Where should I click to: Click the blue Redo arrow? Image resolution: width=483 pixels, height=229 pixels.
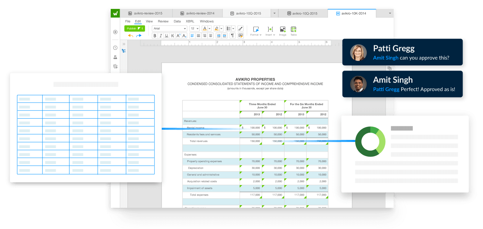point(139,36)
